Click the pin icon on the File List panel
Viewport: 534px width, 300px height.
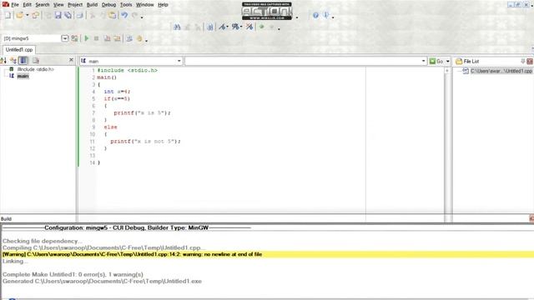523,61
